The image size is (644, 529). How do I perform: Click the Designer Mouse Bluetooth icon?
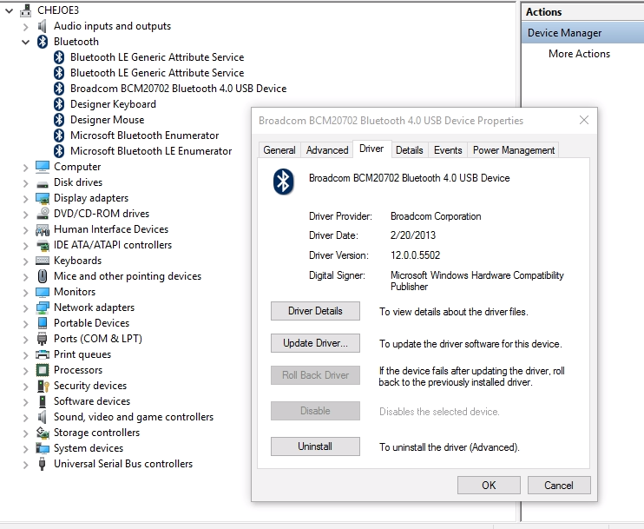59,120
